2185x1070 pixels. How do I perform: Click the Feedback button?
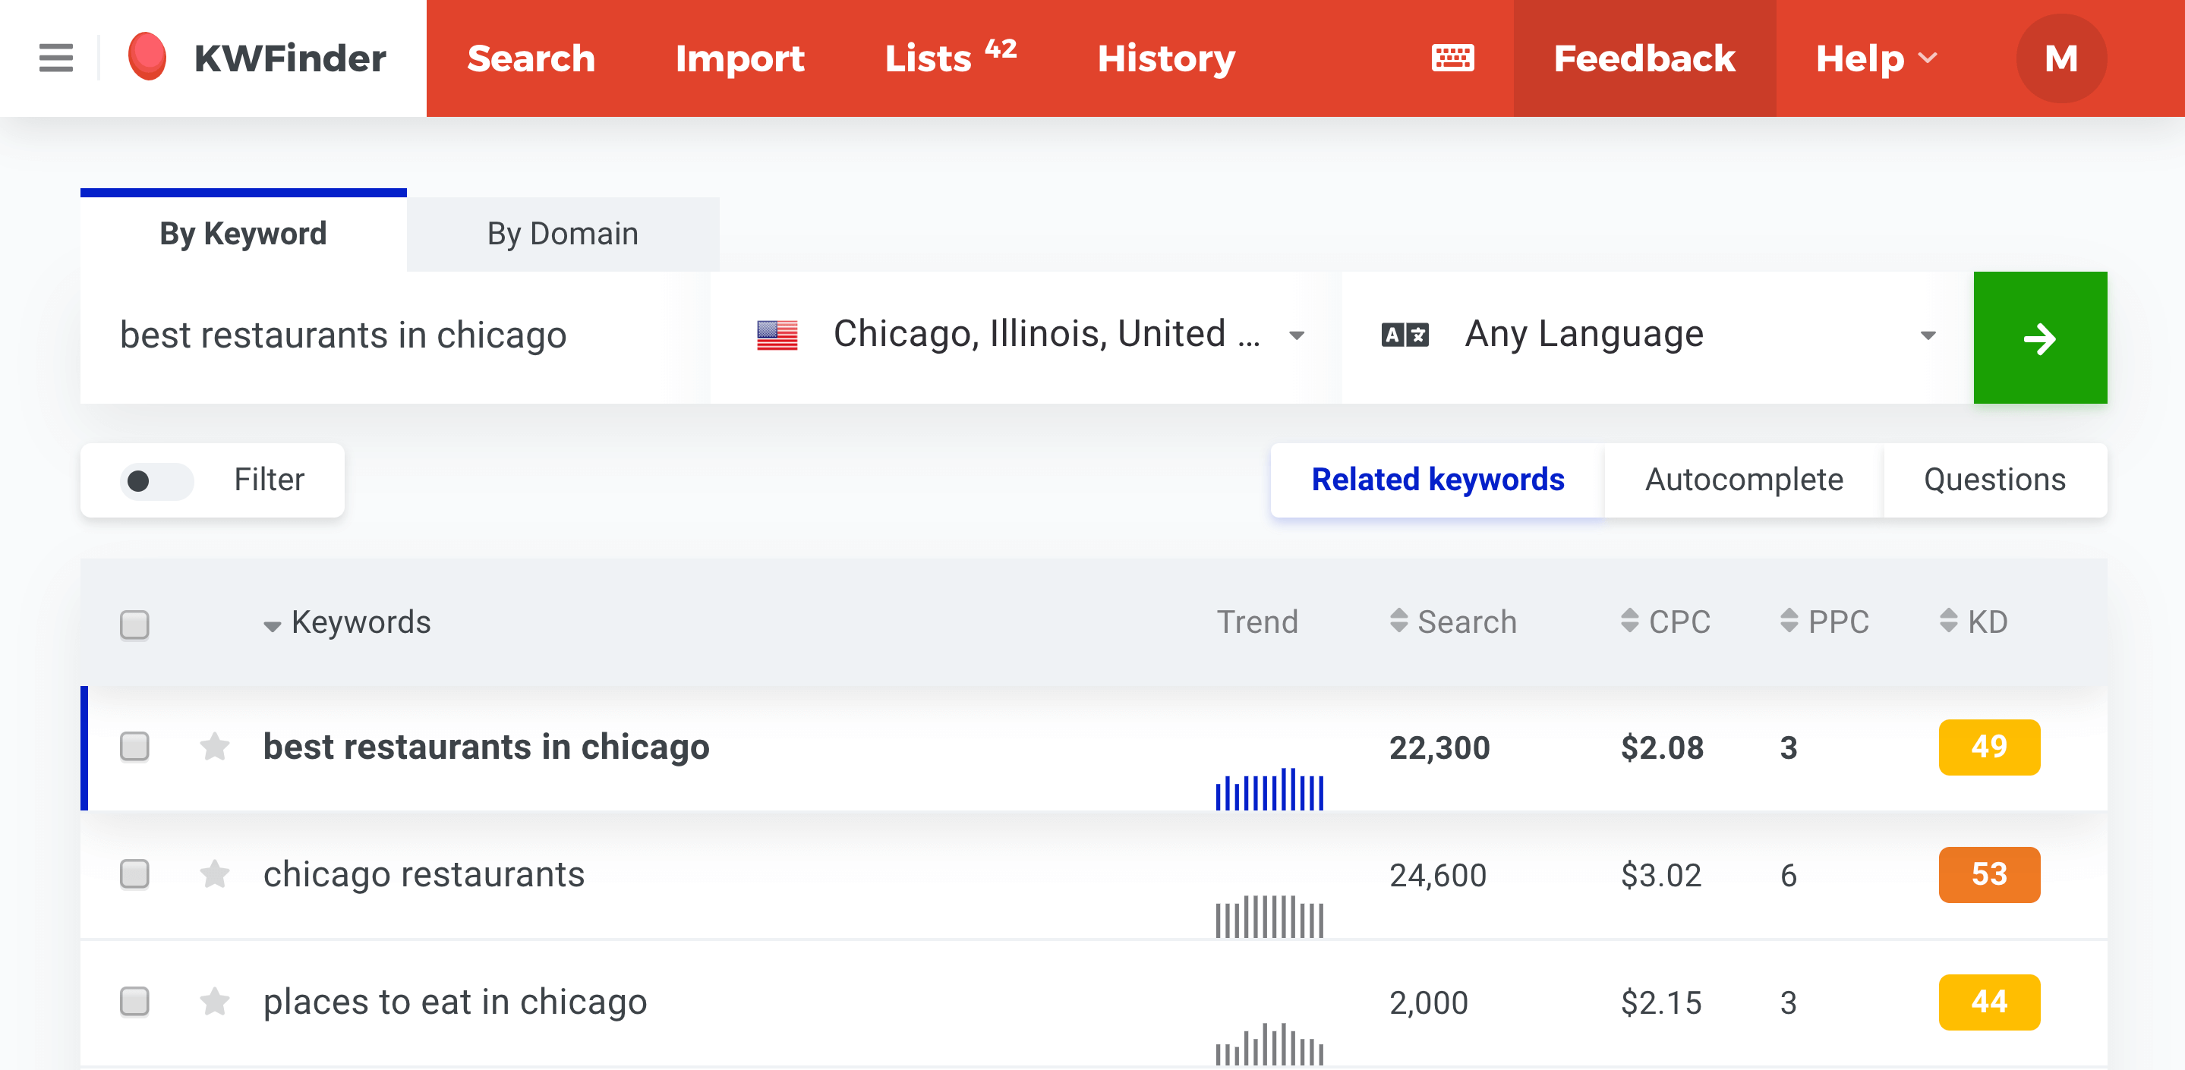click(x=1644, y=58)
